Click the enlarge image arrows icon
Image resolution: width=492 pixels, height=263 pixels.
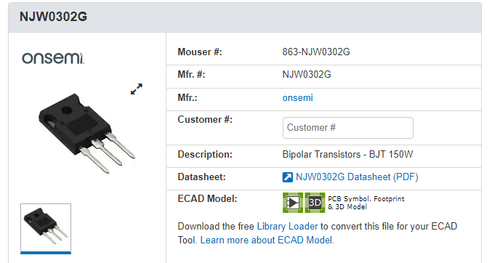[137, 89]
